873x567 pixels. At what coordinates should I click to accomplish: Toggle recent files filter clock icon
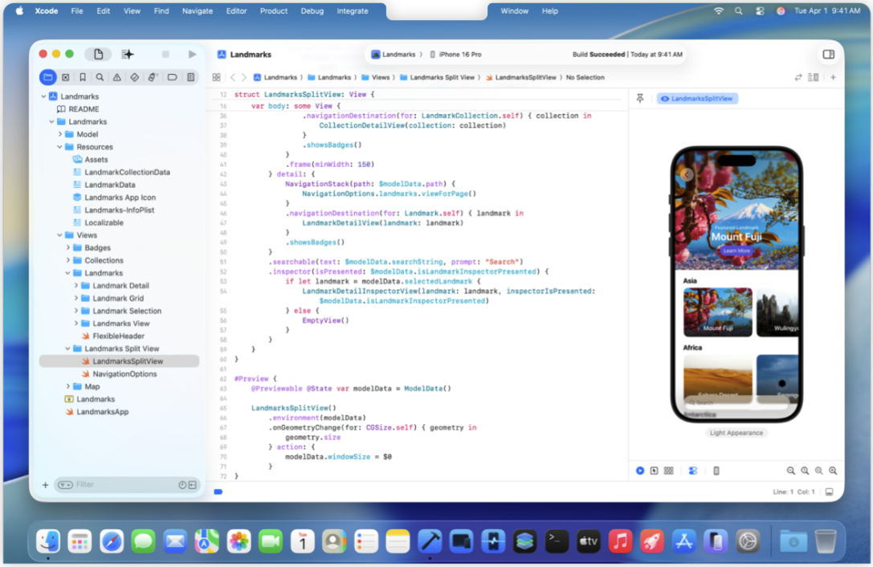click(182, 484)
